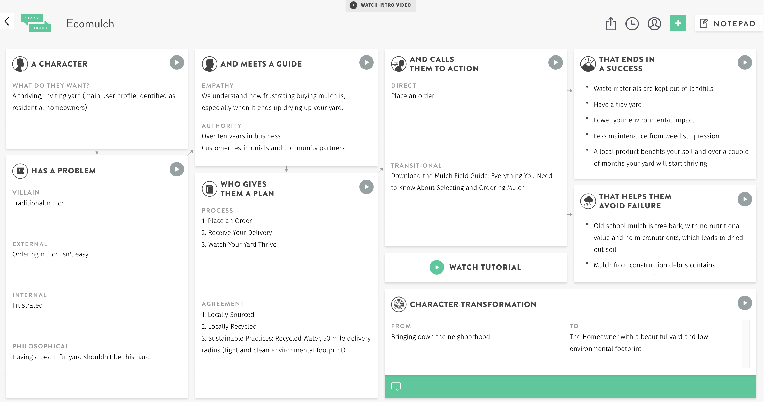Screen dimensions: 764x402
Task: Open the comment bubble icon in green bar
Action: pos(396,386)
